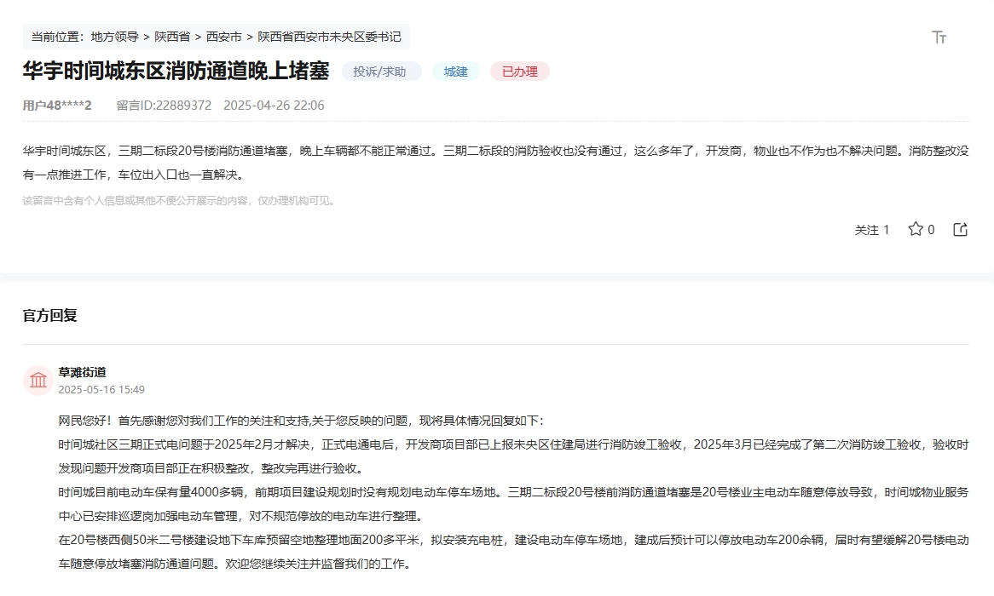Click the title 华宇时间城东区消防通道晚上堵塞

(176, 71)
